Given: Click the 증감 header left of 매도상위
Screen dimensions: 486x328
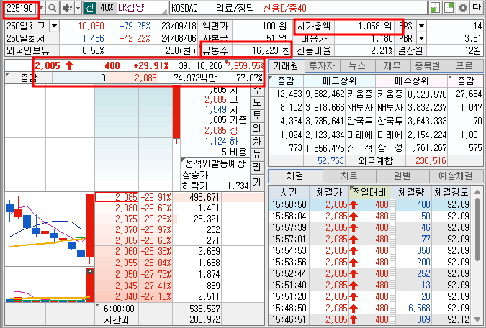Looking at the screenshot, I should [286, 81].
